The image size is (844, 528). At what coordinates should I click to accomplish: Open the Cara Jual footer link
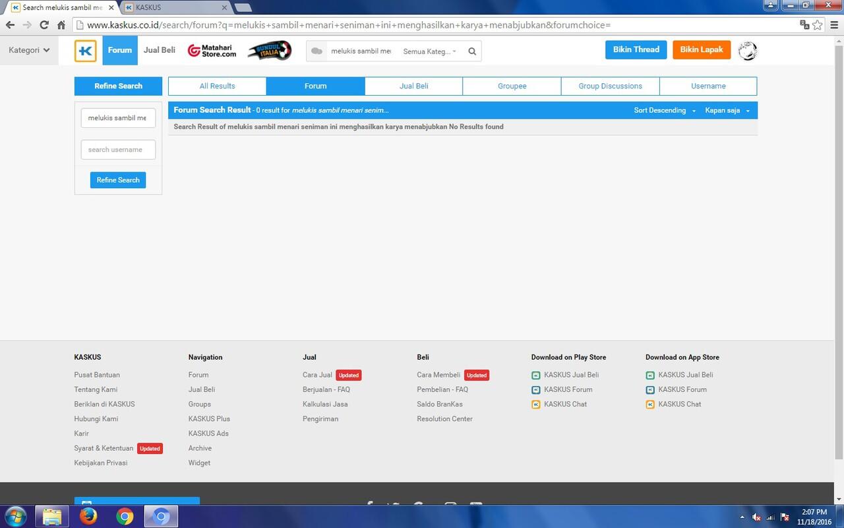(x=317, y=375)
